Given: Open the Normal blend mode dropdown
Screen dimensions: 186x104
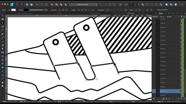Looking at the screenshot, I should [x=173, y=17].
